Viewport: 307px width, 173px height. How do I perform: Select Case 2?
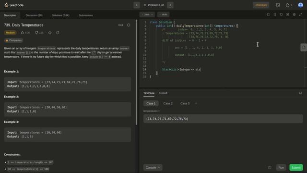(168, 103)
